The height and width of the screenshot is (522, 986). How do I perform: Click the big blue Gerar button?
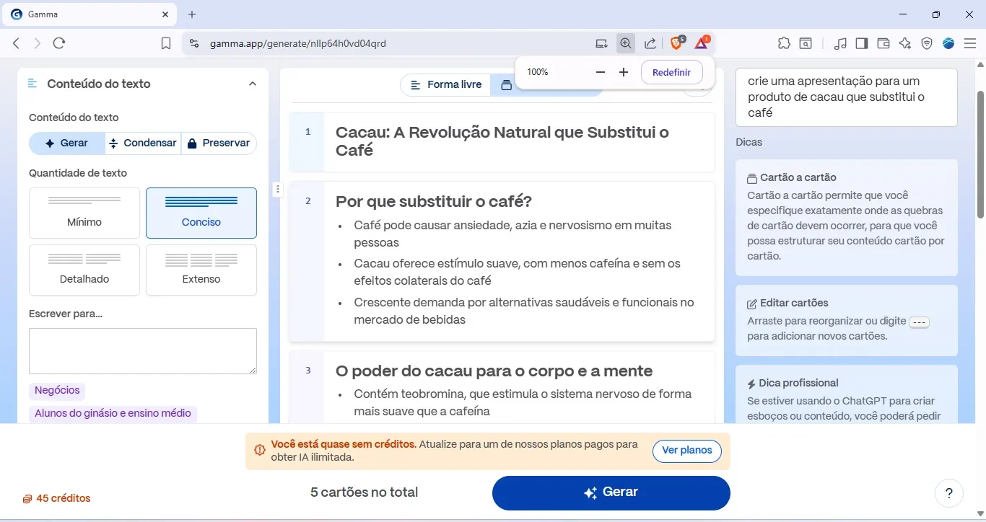(611, 493)
